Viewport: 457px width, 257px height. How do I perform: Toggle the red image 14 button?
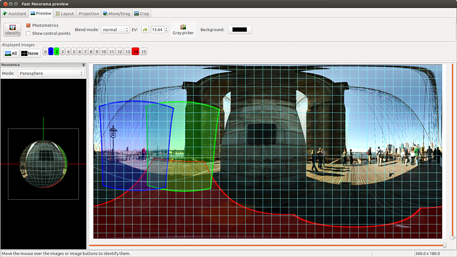pyautogui.click(x=135, y=52)
